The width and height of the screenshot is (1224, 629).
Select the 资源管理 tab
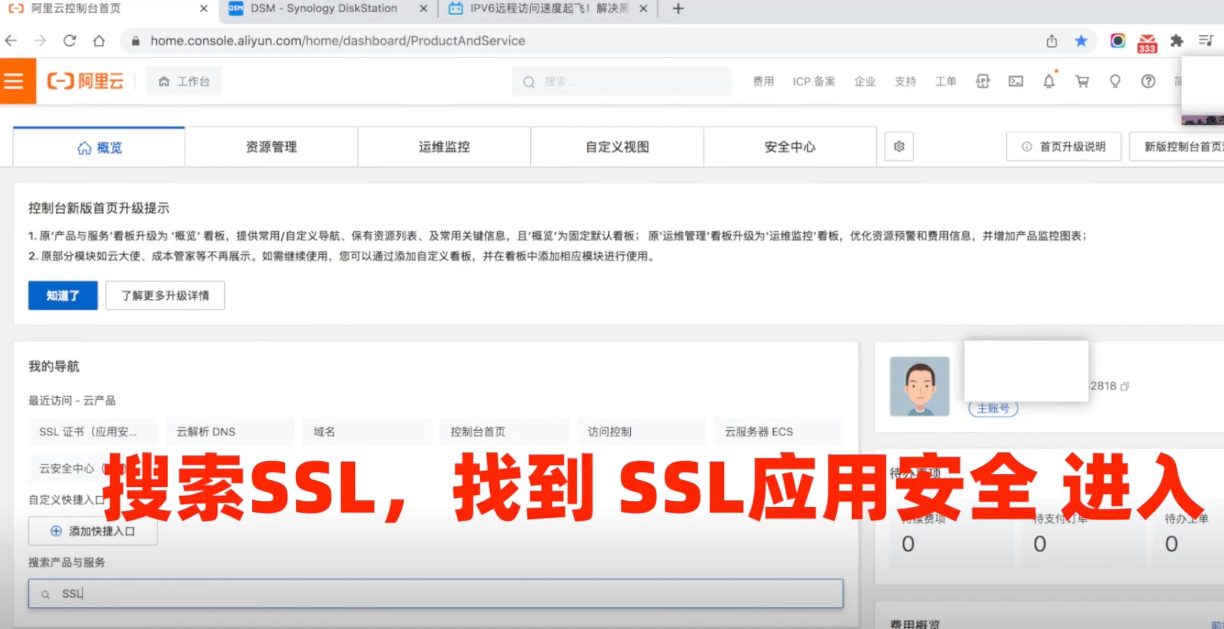click(x=271, y=147)
